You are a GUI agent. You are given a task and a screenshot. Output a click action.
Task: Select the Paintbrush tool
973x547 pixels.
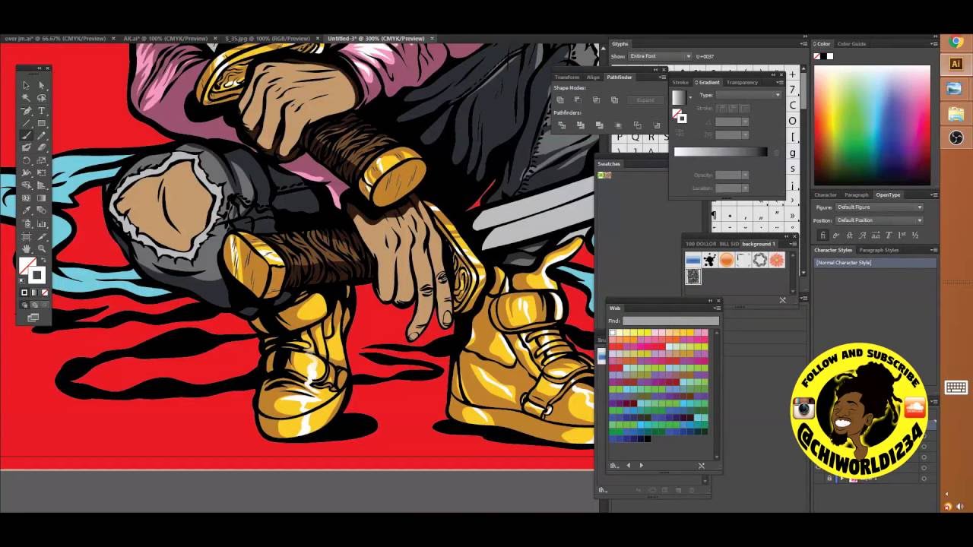pos(26,135)
